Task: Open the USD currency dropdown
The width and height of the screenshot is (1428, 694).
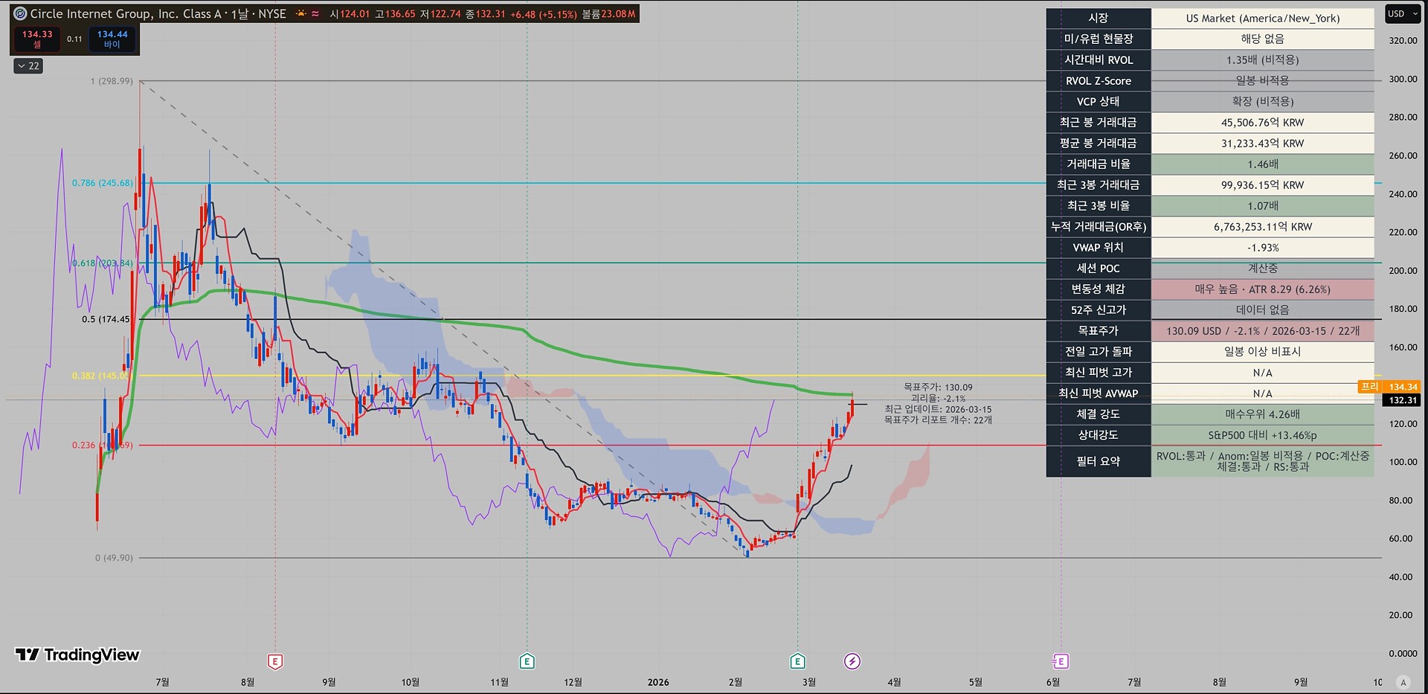Action: [x=1401, y=13]
